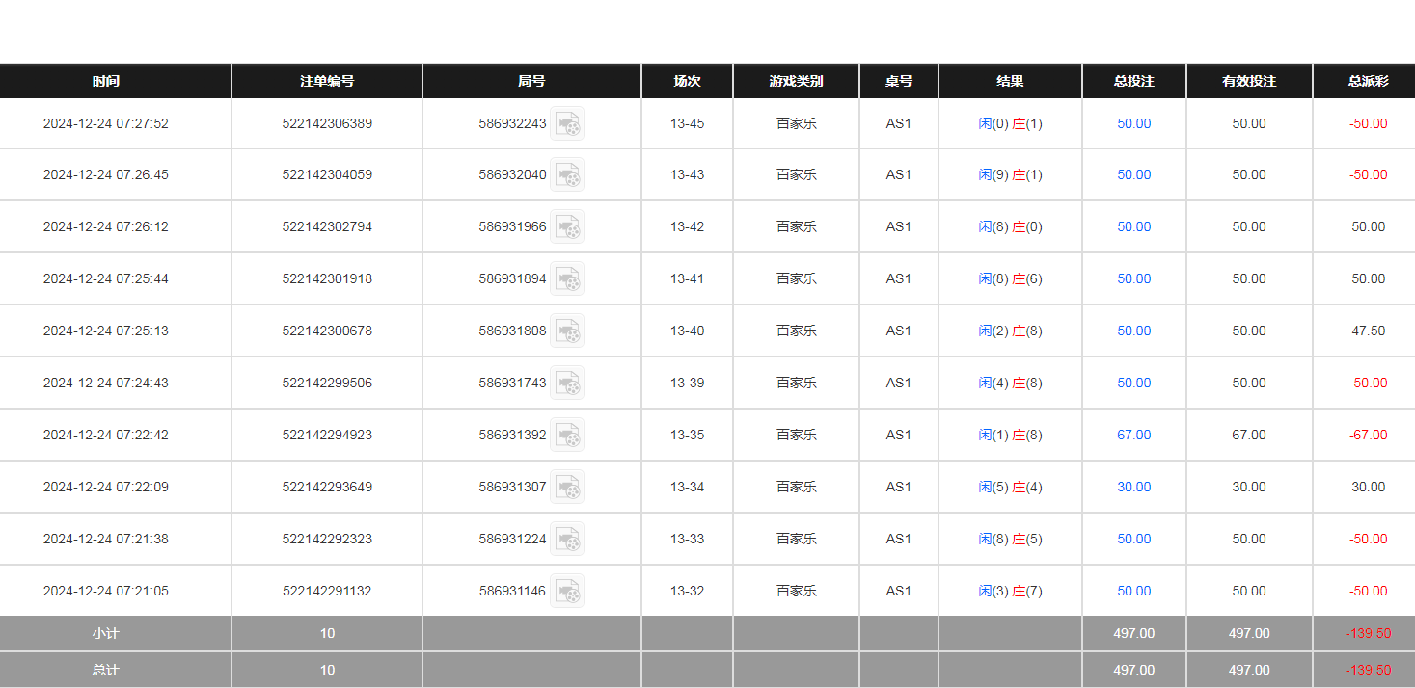Image resolution: width=1415 pixels, height=688 pixels.
Task: Select order number 522142294923
Action: click(327, 435)
